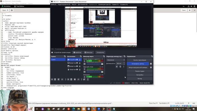Open transition options three-dots icon
Viewport: 197px width, 111px height.
pyautogui.click(x=124, y=67)
